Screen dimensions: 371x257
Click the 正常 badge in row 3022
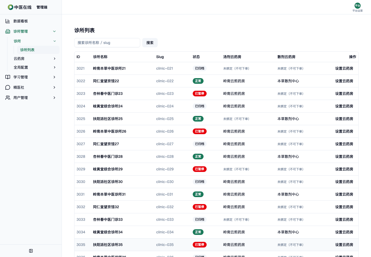[198, 81]
